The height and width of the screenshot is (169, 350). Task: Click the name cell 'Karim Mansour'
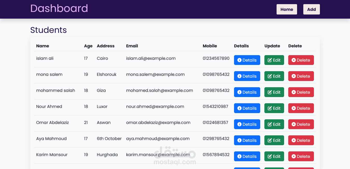pyautogui.click(x=52, y=155)
